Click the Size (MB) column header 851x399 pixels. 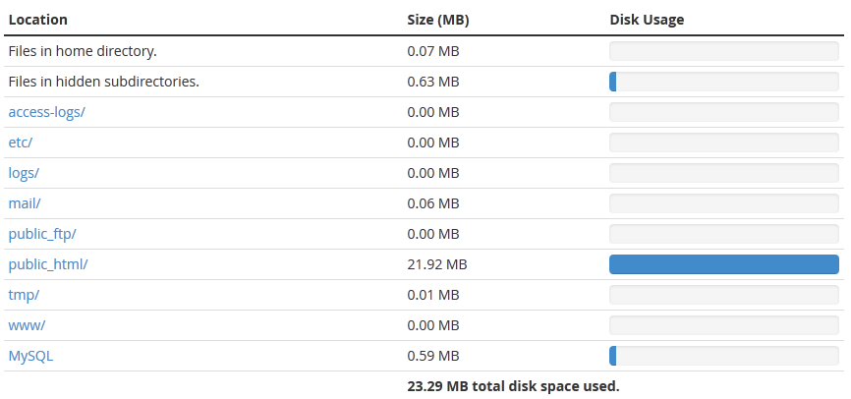tap(438, 20)
